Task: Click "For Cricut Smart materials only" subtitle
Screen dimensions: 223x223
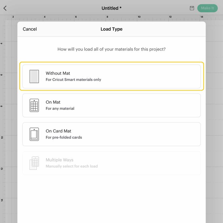Action: coord(73,80)
